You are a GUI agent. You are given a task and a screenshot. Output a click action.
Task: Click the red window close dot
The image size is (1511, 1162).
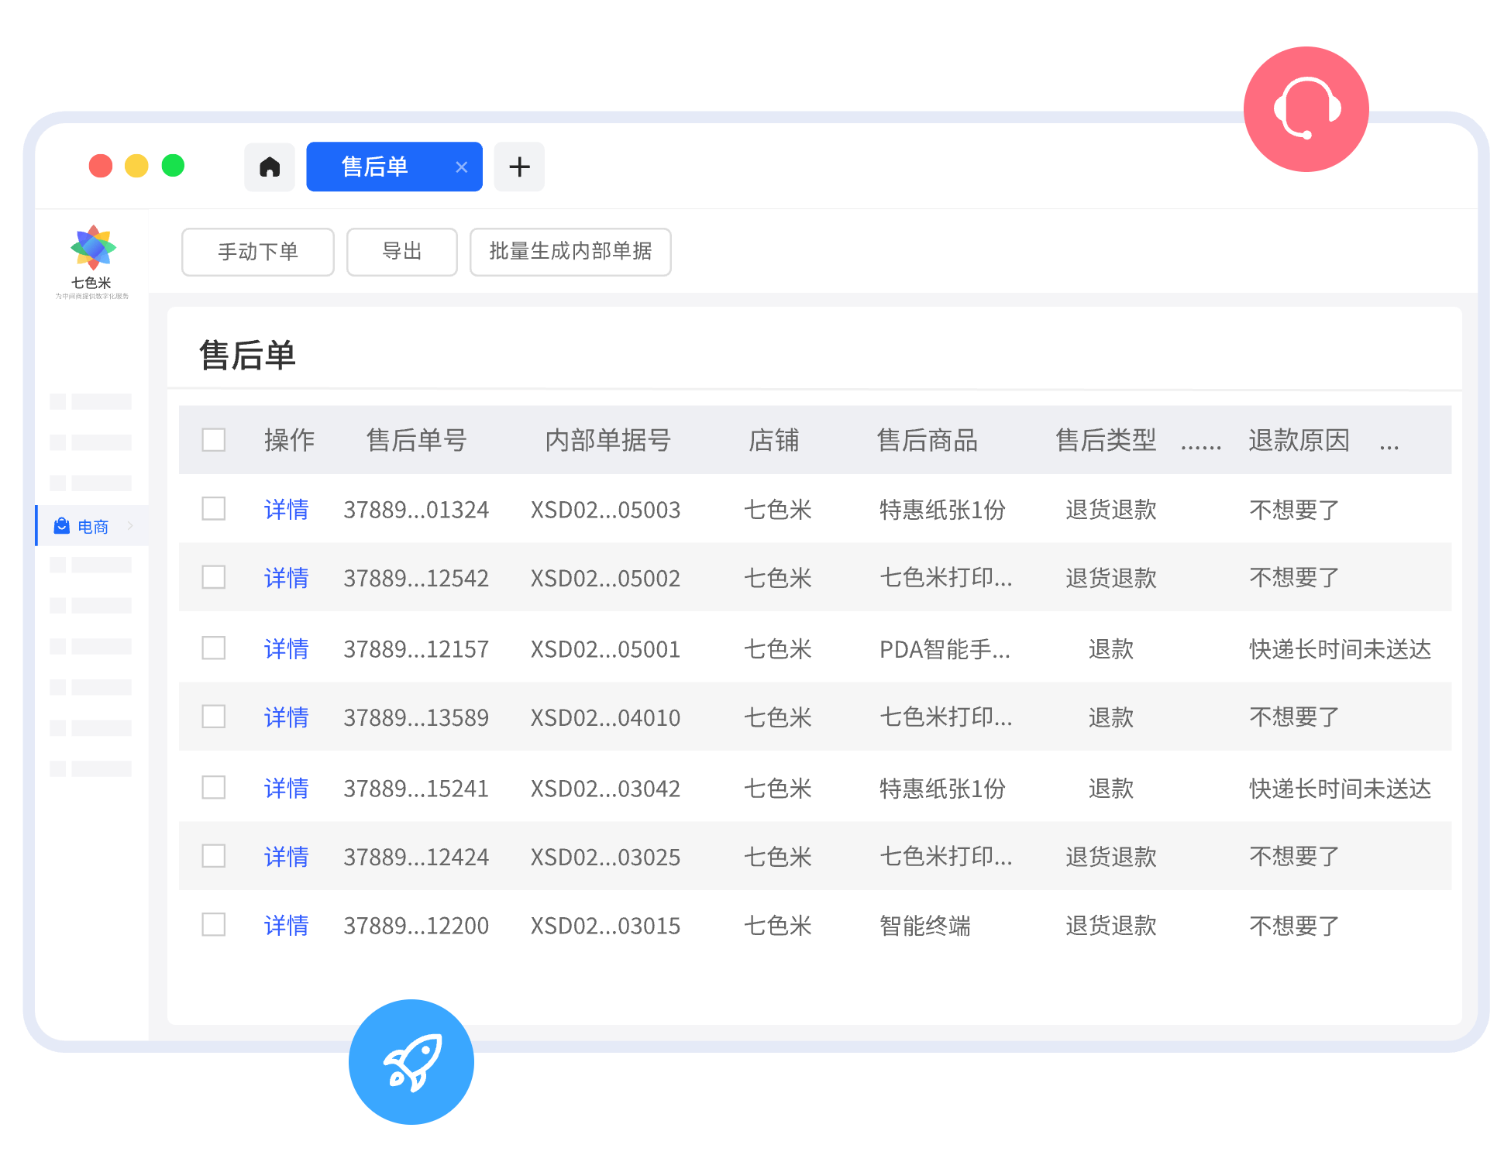[101, 166]
